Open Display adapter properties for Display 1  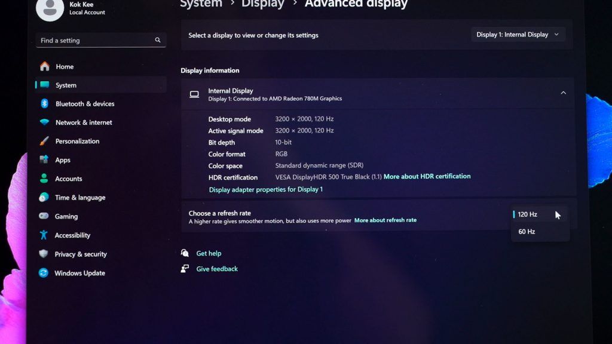[x=266, y=189]
